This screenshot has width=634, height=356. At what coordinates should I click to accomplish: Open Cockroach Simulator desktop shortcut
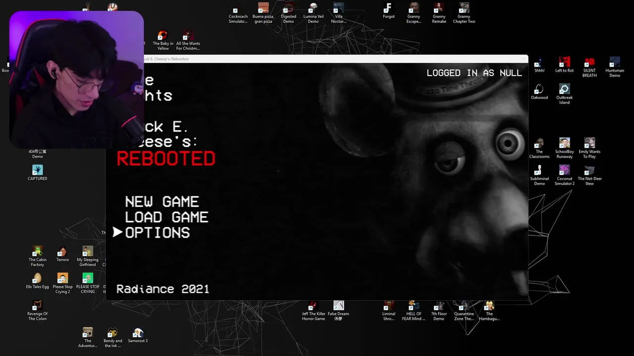(238, 13)
